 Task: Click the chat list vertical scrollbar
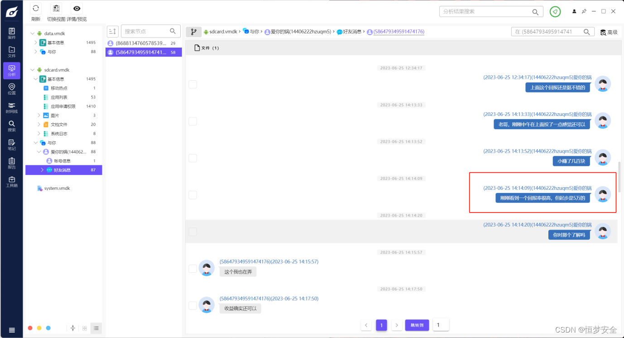click(619, 177)
